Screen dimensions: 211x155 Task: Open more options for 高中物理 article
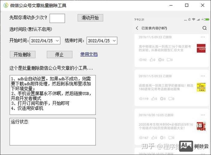pos(203,37)
